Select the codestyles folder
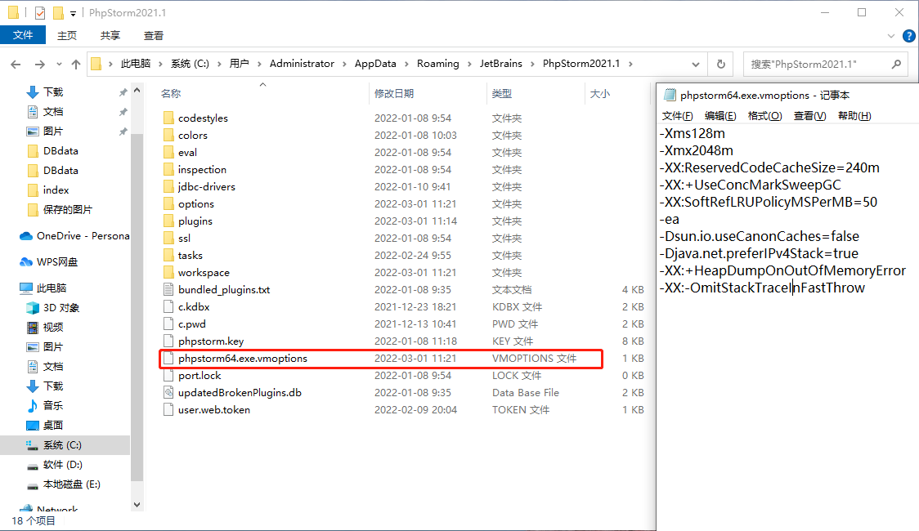 203,118
